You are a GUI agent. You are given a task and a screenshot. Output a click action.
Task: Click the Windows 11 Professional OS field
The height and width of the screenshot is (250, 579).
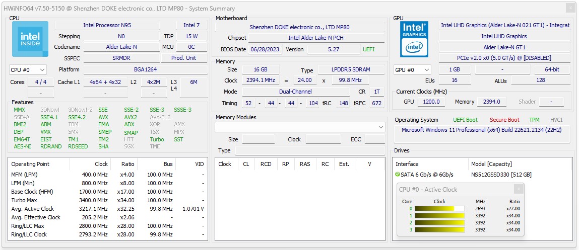(x=482, y=130)
